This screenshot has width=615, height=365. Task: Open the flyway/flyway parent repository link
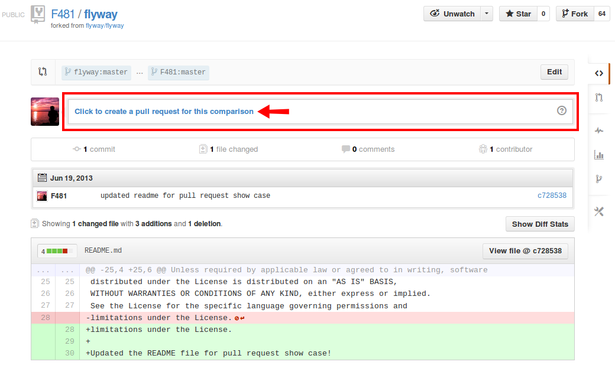(x=105, y=25)
